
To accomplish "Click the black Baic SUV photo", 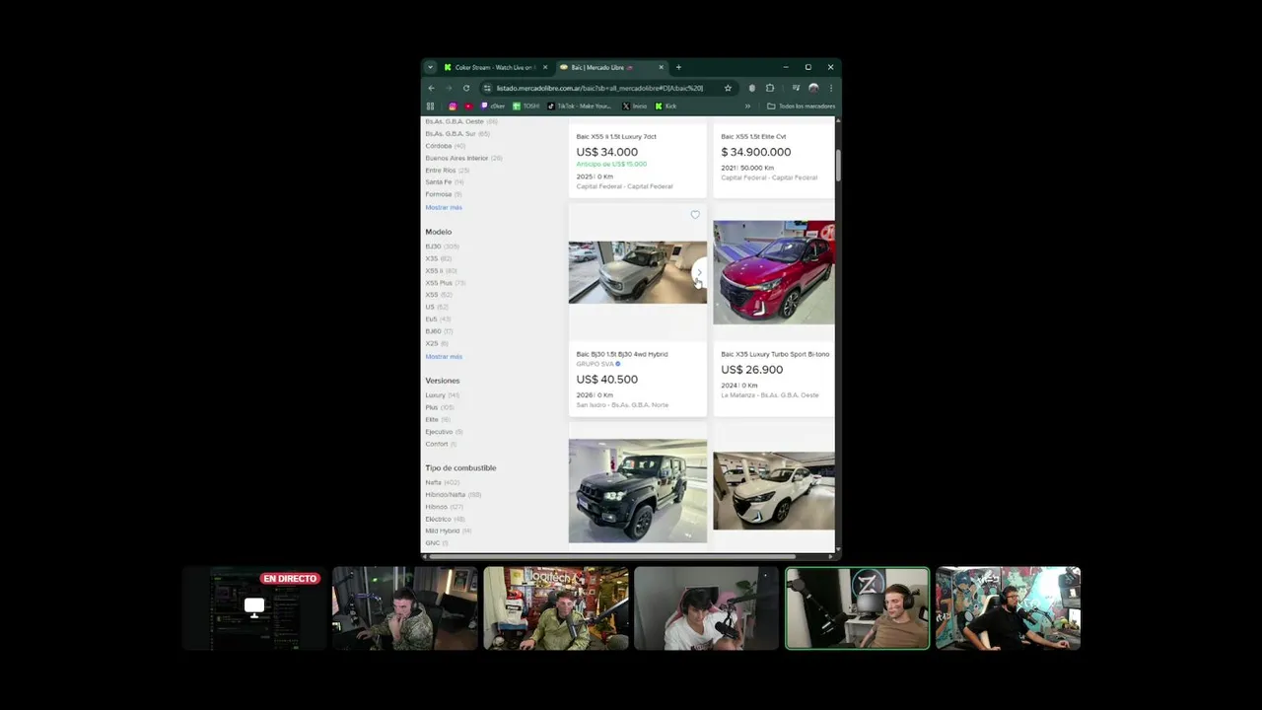I will [x=637, y=491].
